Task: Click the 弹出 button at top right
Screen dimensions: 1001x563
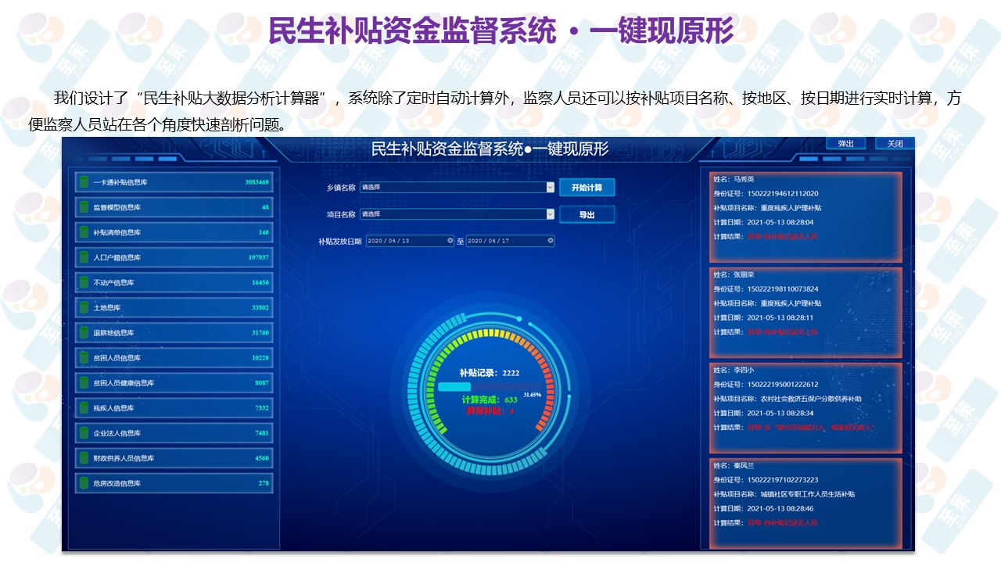Action: pyautogui.click(x=845, y=143)
